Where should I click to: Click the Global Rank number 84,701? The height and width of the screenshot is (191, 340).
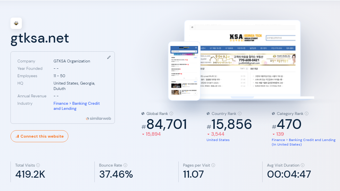(167, 124)
